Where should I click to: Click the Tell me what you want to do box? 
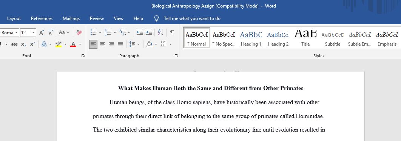[x=192, y=18]
